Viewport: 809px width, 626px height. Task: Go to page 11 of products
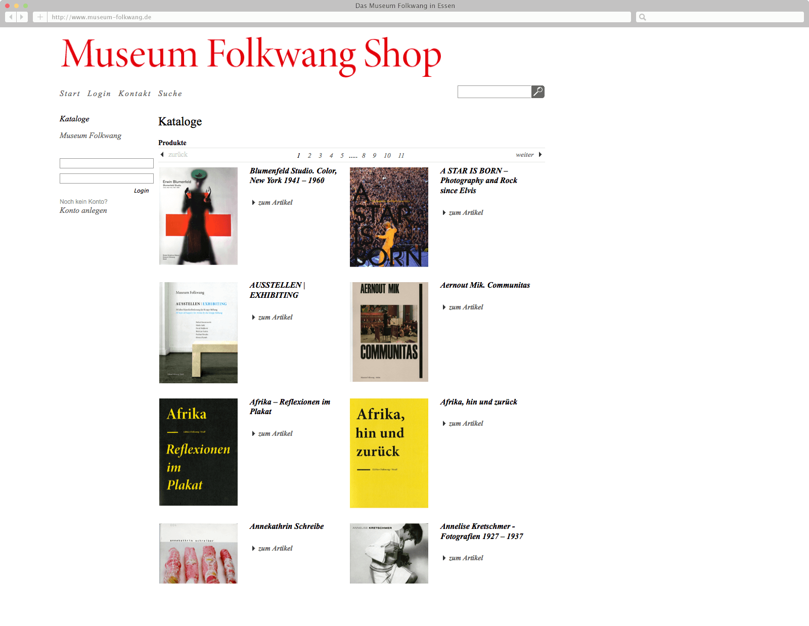pyautogui.click(x=401, y=155)
